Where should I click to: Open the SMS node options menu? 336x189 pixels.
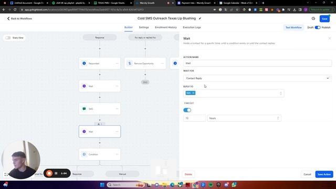pos(117,109)
